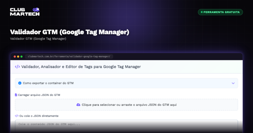Click the Ferramenta Gratuita badge
This screenshot has height=133, width=253.
tap(220, 12)
